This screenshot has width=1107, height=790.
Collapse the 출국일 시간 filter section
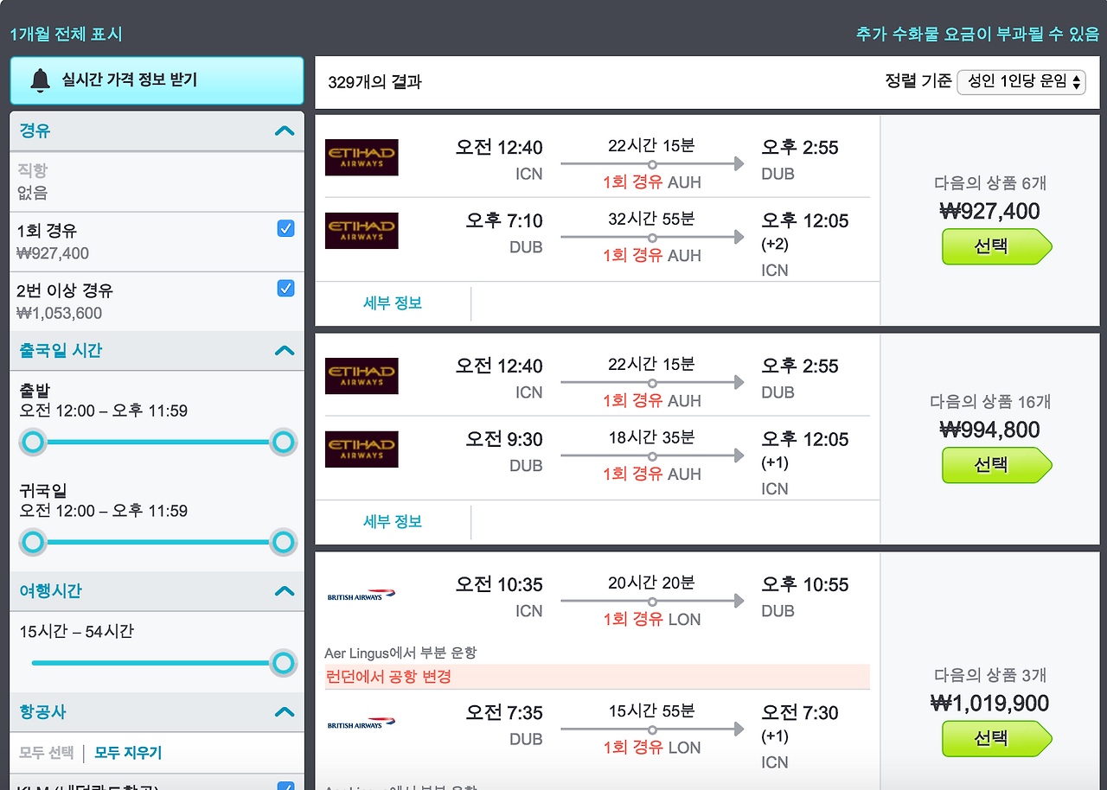(284, 350)
